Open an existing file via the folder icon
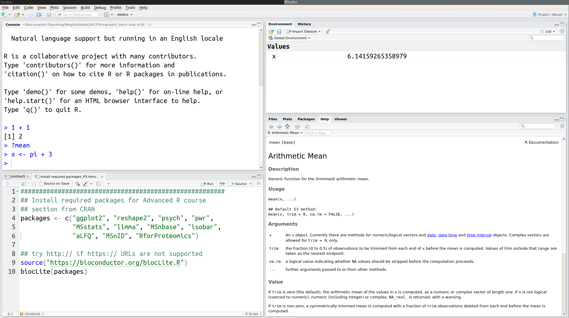569x318 pixels. (17, 15)
